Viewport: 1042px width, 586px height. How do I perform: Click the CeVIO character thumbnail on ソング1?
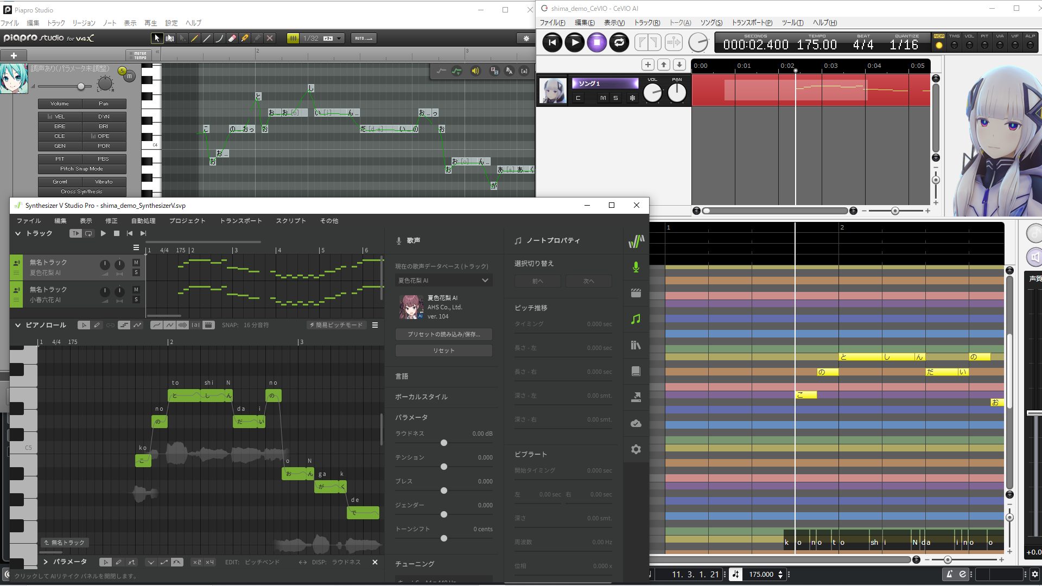(x=553, y=91)
